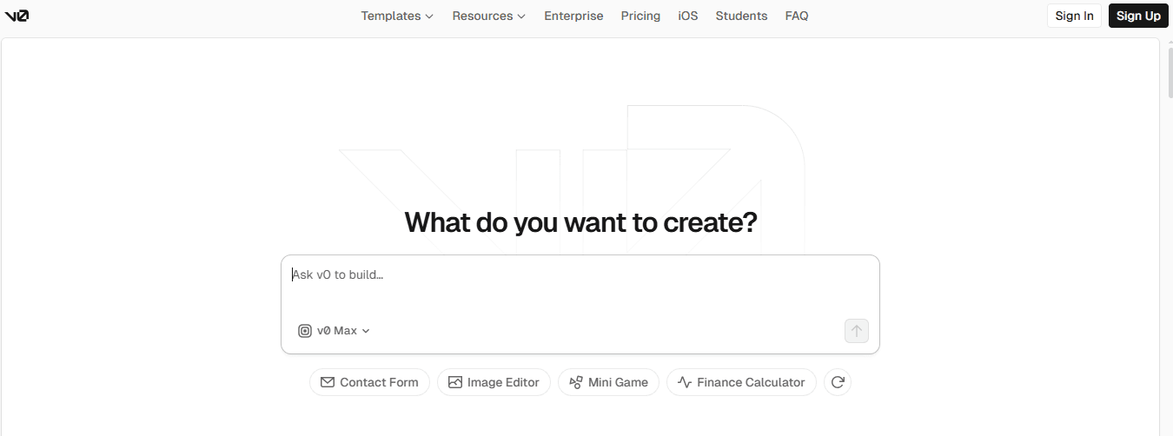Click the picture icon on the Image Editor chip

(x=455, y=382)
